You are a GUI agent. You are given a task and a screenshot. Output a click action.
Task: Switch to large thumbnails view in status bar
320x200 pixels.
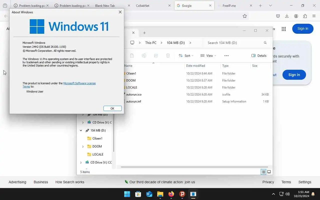click(269, 172)
